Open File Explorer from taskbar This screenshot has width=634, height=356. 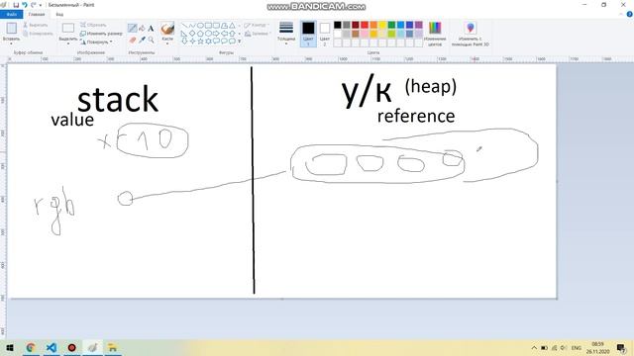[112, 347]
